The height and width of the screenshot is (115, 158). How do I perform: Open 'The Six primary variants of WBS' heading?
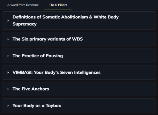(48, 39)
